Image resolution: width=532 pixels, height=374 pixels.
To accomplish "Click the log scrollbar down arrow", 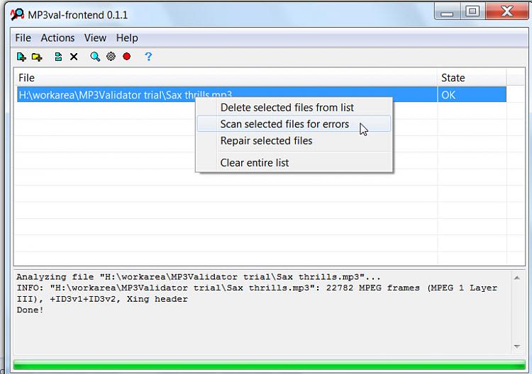I will pos(516,346).
